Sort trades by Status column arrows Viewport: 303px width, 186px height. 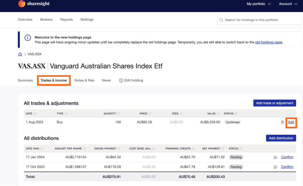(236, 114)
